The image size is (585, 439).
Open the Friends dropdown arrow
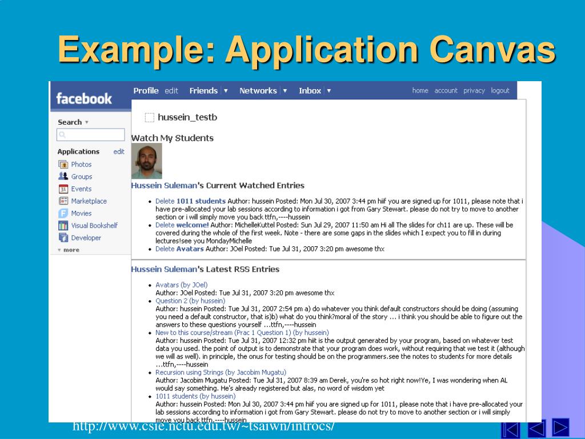(x=226, y=91)
